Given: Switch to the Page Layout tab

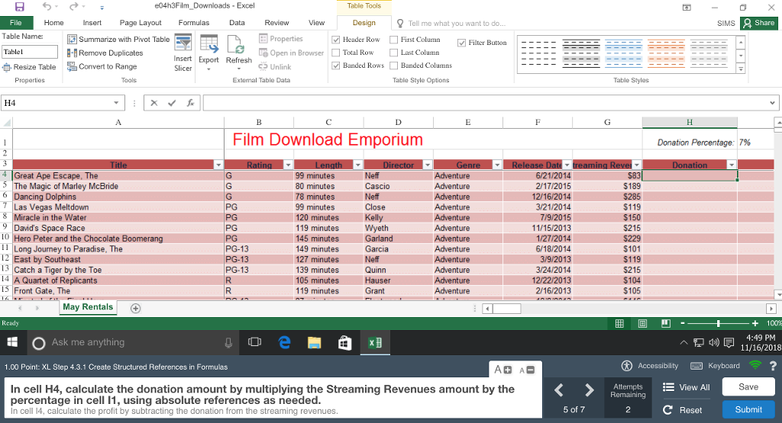Looking at the screenshot, I should point(141,23).
